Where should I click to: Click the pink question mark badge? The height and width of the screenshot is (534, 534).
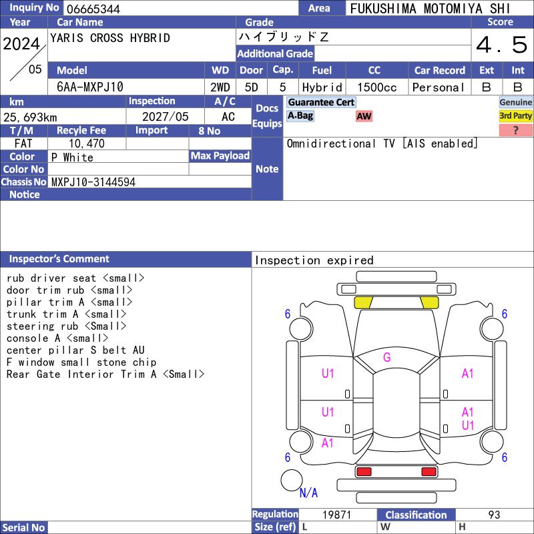(515, 130)
